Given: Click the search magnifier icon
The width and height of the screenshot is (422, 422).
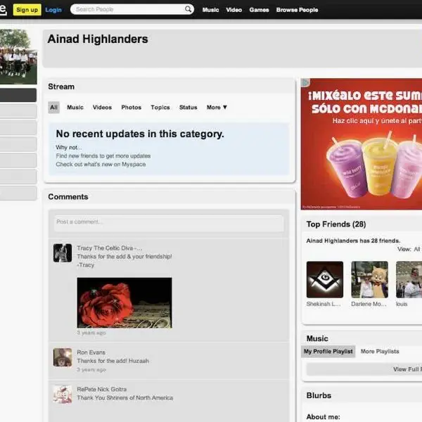Looking at the screenshot, I should (x=188, y=9).
